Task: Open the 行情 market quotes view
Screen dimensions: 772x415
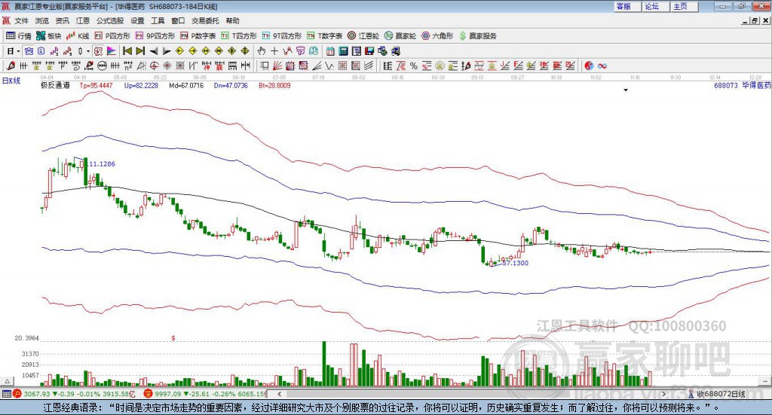Action: pyautogui.click(x=20, y=35)
